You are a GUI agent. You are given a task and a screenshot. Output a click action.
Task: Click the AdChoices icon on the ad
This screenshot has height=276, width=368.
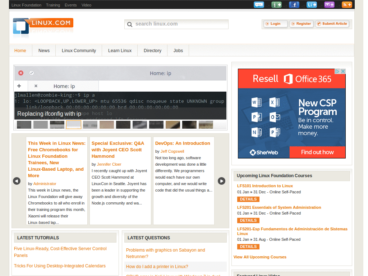[x=337, y=72]
